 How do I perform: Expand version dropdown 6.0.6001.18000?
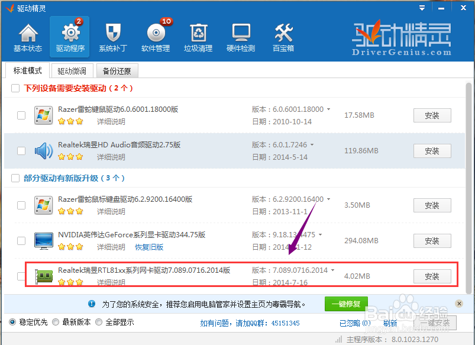[x=328, y=109]
